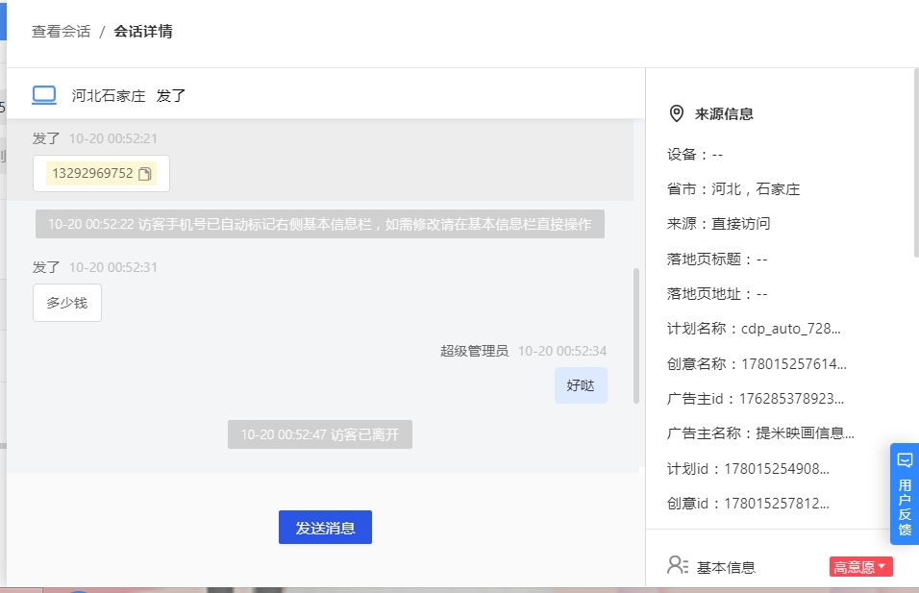Image resolution: width=919 pixels, height=593 pixels.
Task: Click the chat panel vertical scrollbar
Action: (636, 335)
